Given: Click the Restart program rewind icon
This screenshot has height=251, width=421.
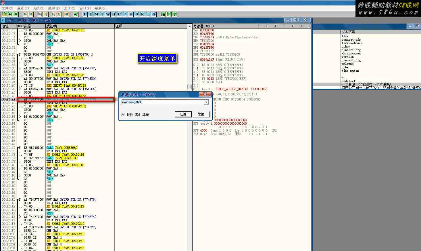Looking at the screenshot, I should (10, 14).
